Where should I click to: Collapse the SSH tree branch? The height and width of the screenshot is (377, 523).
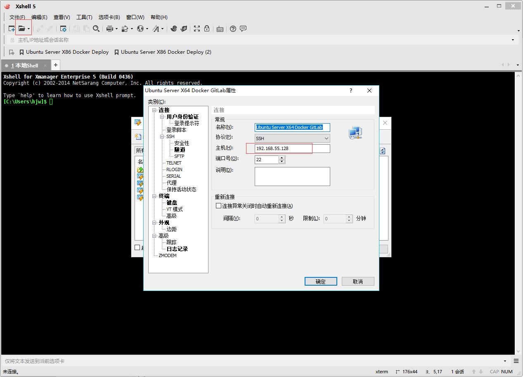(163, 136)
